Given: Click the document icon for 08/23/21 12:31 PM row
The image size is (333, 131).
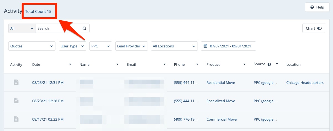Looking at the screenshot, I should tap(16, 82).
